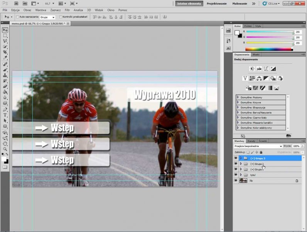This screenshot has height=232, width=307.
Task: Select the Horizontal Type tool
Action: tap(5, 115)
